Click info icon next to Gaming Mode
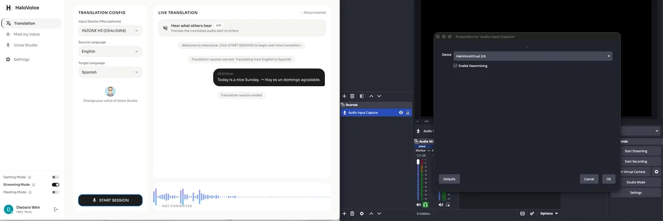Image resolution: width=663 pixels, height=221 pixels. pos(29,177)
